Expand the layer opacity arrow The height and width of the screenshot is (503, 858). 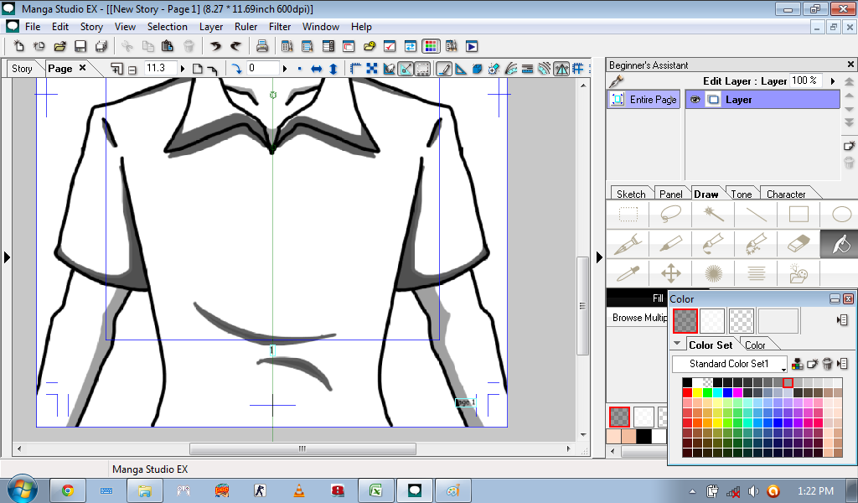[834, 80]
